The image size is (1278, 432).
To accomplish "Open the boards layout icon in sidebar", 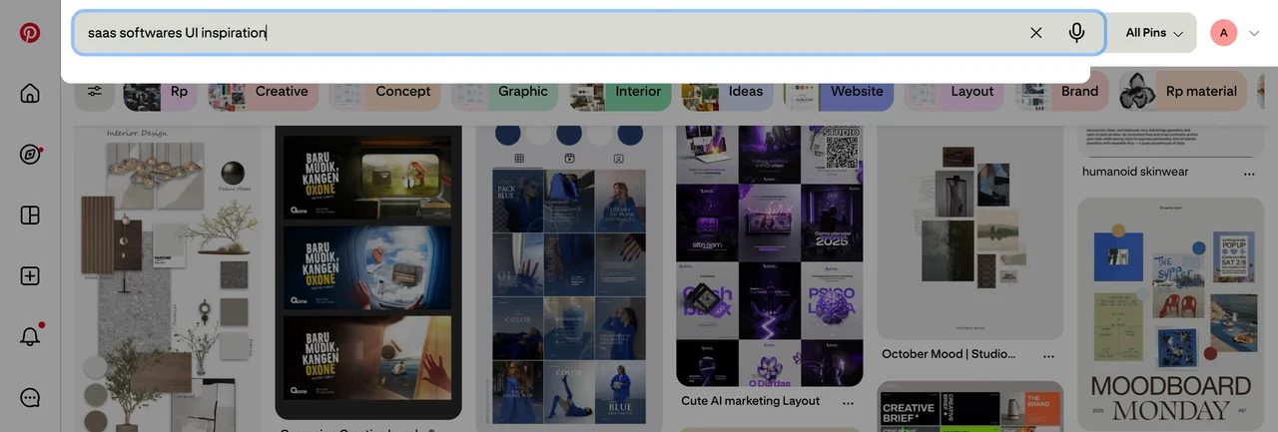I will (x=30, y=216).
